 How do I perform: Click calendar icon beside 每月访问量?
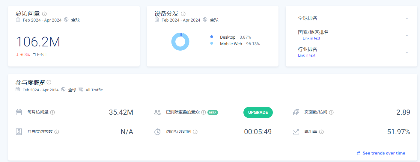click(x=19, y=112)
